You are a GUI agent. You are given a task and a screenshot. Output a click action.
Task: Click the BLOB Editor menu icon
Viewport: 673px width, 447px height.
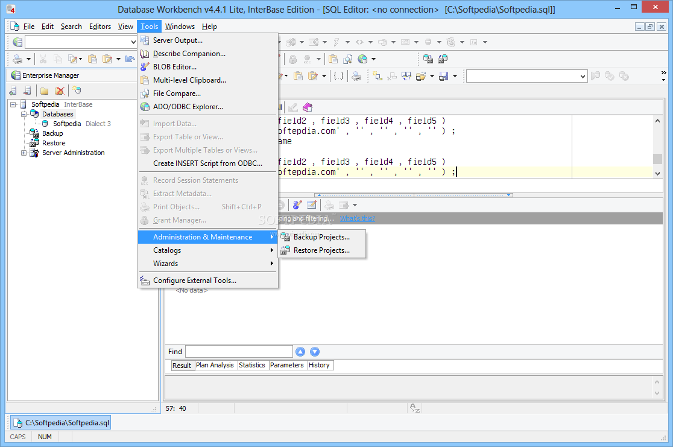[145, 67]
